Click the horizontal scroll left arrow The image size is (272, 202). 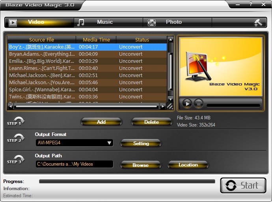(x=11, y=106)
